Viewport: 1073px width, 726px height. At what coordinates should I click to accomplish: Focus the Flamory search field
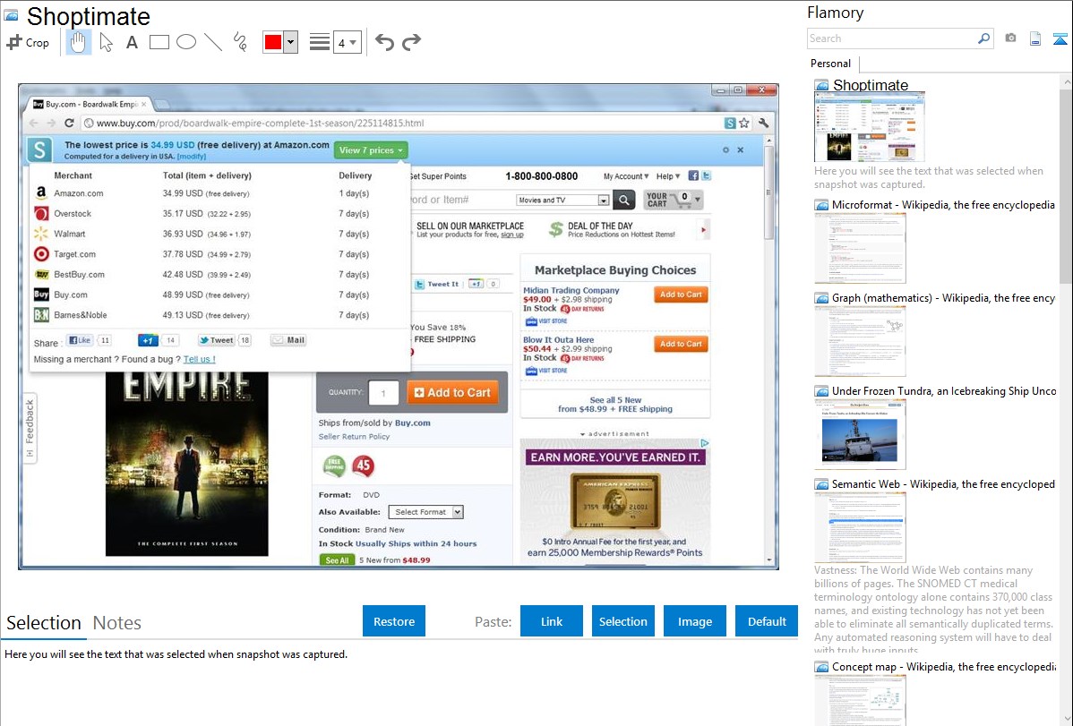[892, 38]
